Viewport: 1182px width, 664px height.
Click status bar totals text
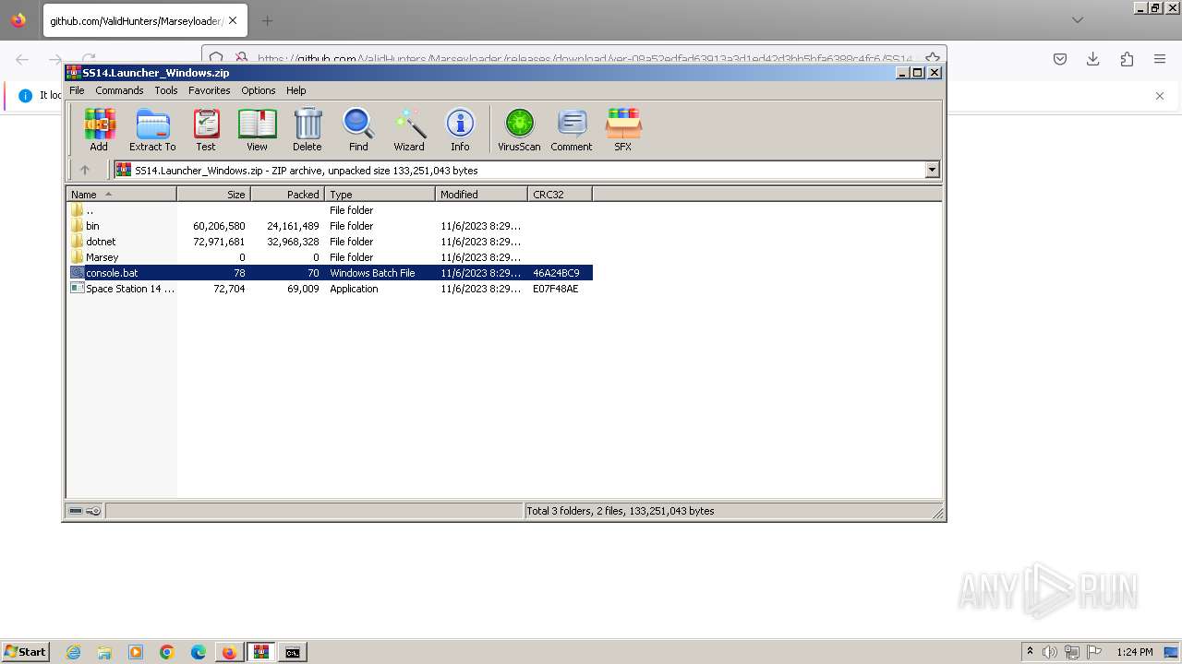click(621, 511)
